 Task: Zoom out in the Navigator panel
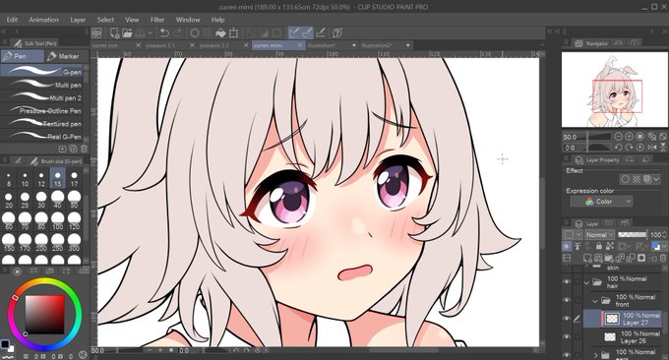618,137
